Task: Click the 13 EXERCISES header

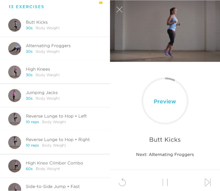Action: pyautogui.click(x=26, y=7)
